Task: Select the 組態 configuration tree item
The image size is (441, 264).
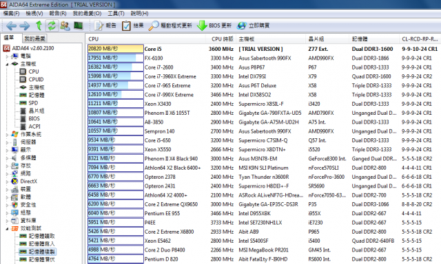Action: point(25,212)
